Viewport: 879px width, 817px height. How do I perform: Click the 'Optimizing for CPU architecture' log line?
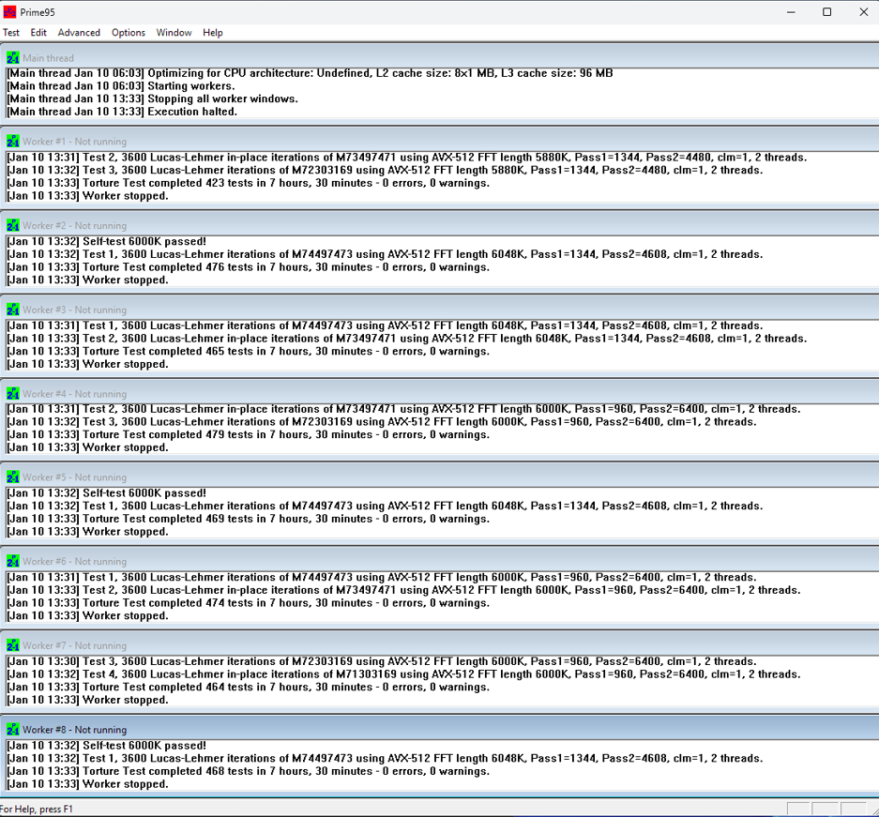pos(310,73)
